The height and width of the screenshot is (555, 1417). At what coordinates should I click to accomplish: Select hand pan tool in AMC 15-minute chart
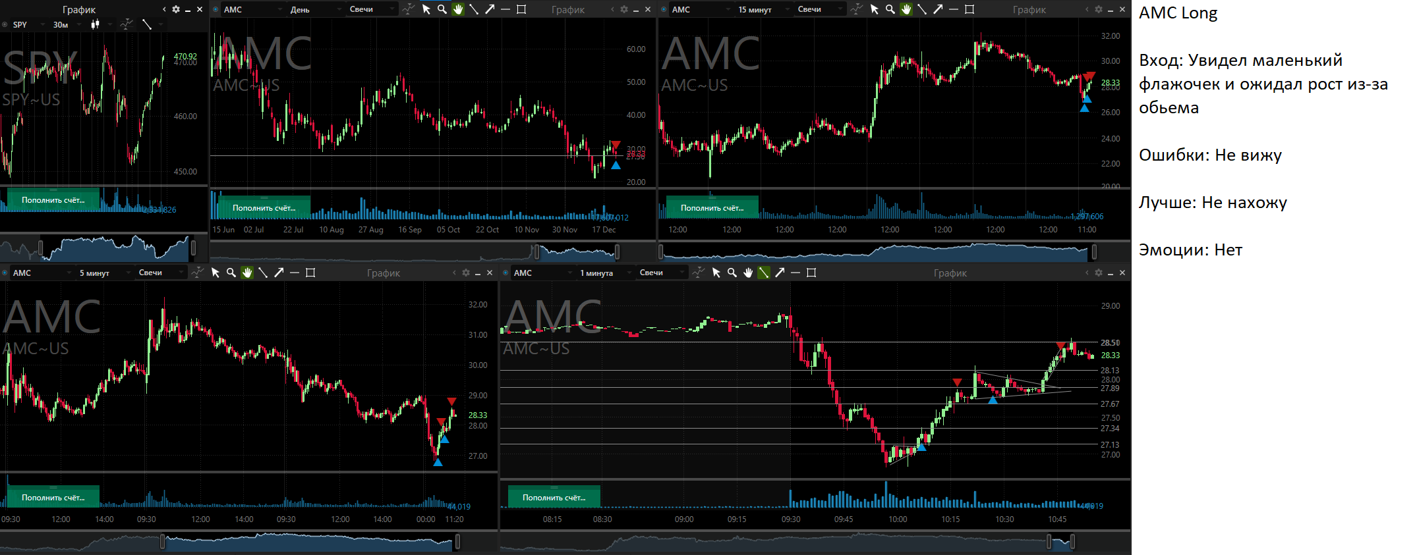click(x=906, y=9)
